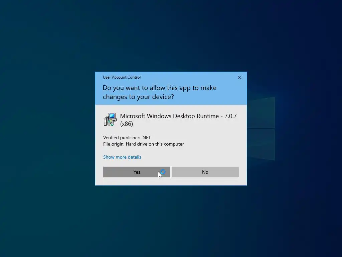Viewport: 342px width, 257px height.
Task: Open the Show more details link
Action: click(x=122, y=157)
